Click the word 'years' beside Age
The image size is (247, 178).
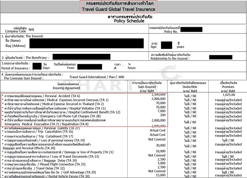[180, 47]
